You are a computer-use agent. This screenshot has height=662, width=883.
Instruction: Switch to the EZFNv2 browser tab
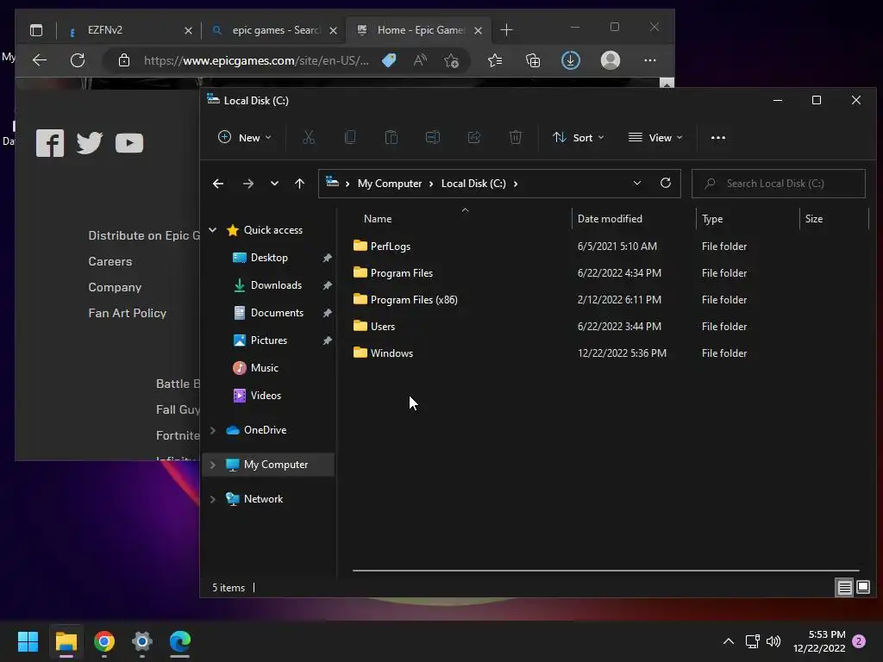click(x=129, y=30)
